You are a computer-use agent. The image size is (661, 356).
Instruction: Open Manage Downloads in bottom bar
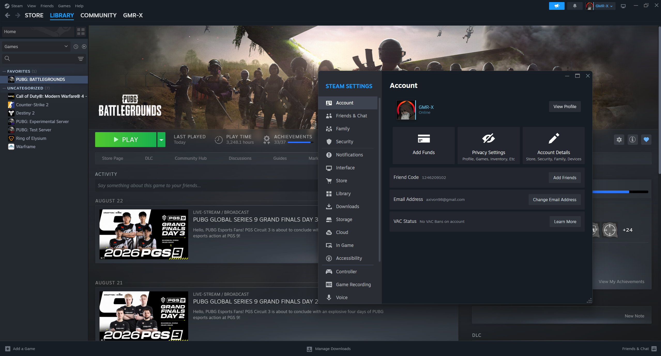329,349
